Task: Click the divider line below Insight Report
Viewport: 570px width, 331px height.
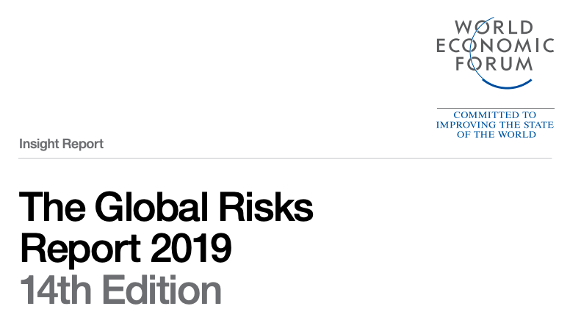Action: [x=285, y=158]
